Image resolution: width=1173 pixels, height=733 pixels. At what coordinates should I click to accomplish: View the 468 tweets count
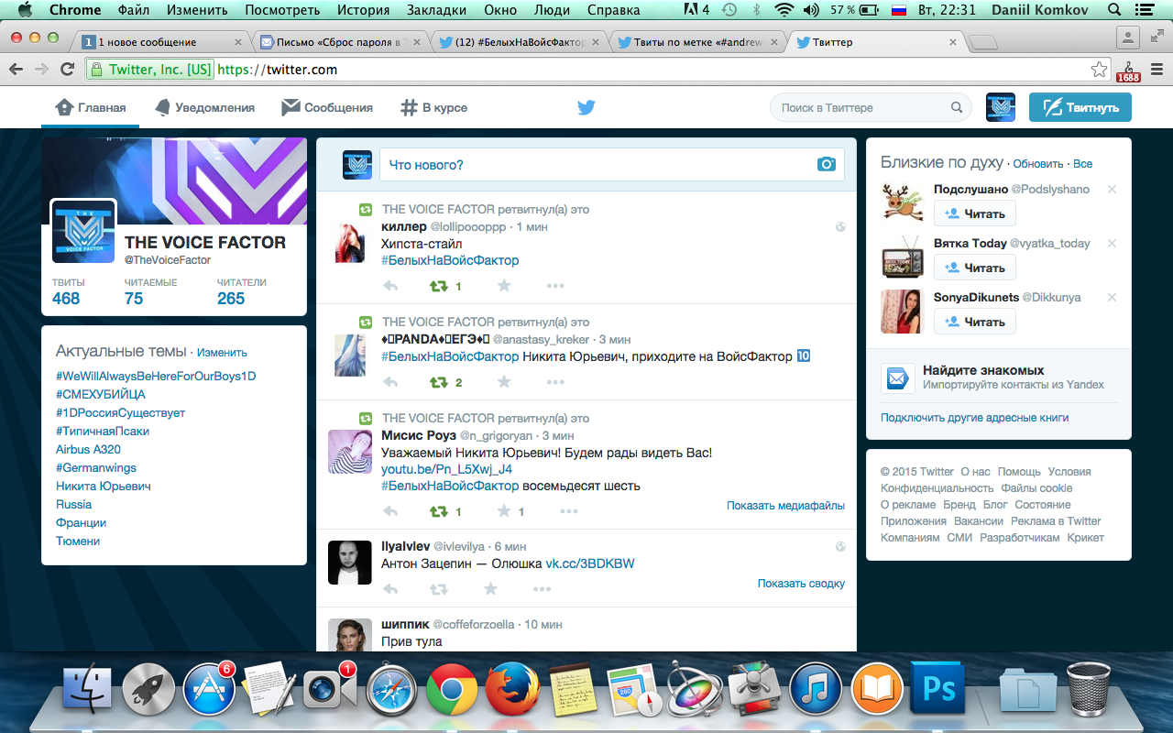(x=66, y=292)
